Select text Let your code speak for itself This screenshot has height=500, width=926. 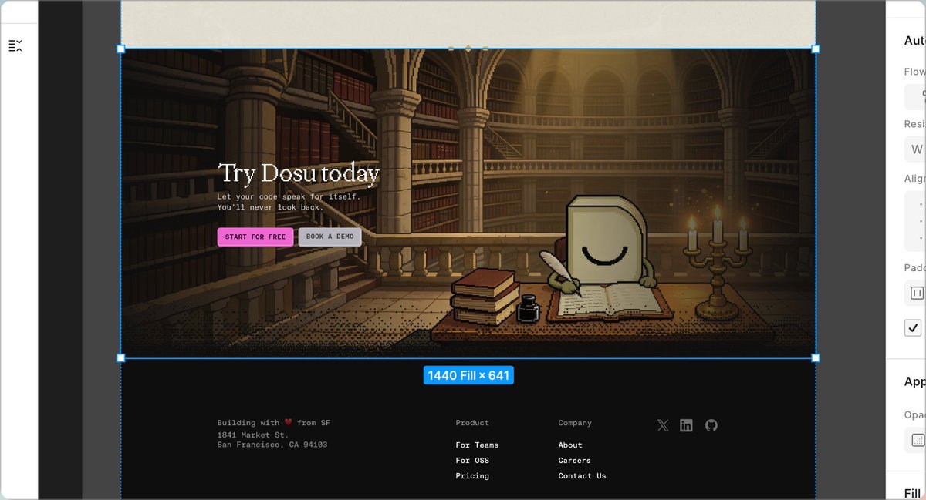289,196
